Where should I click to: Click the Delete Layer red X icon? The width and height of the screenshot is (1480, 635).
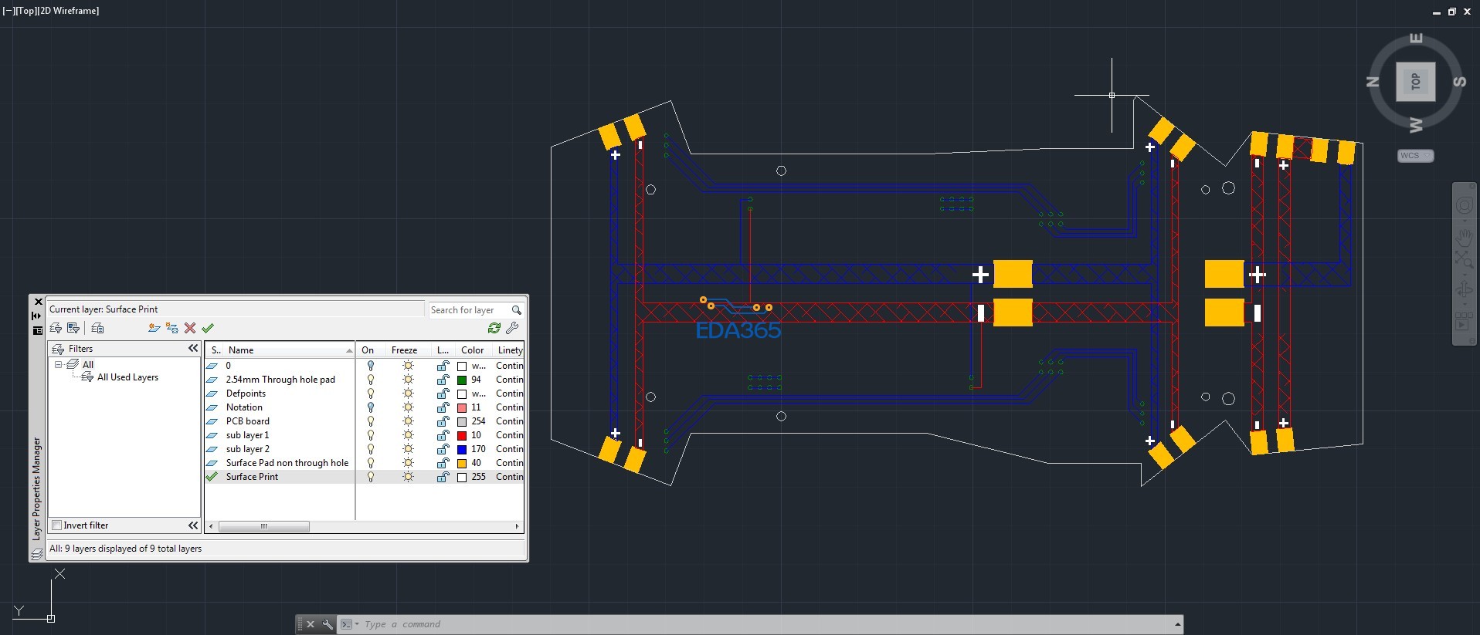190,328
